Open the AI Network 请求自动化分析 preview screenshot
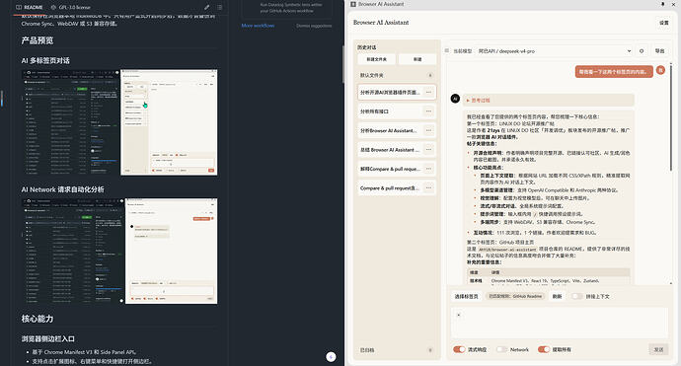Image resolution: width=681 pixels, height=366 pixels. [119, 251]
